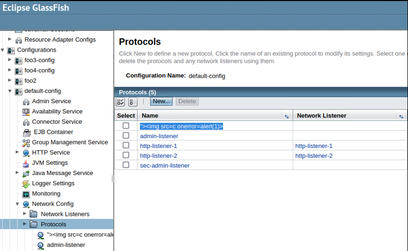Viewport: 408px width, 251px height.
Task: Check the box for img src=c onerror row
Action: 126,126
